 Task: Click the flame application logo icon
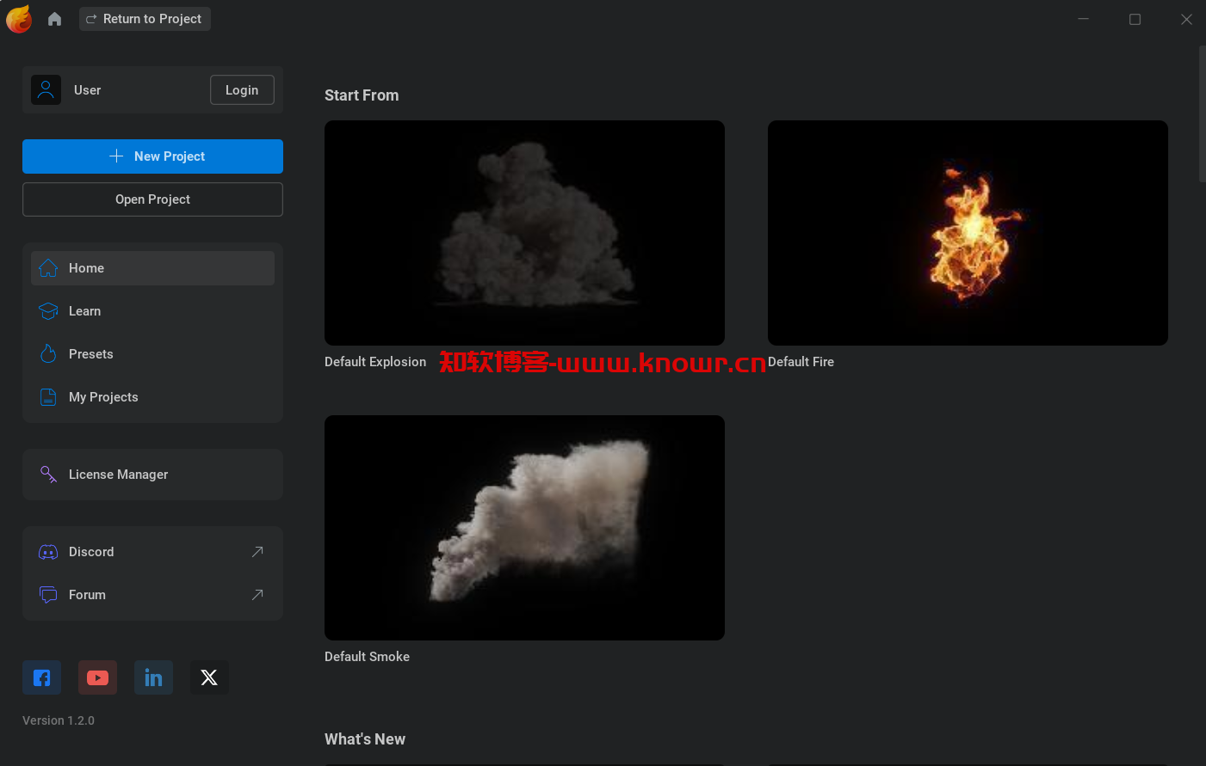coord(19,19)
